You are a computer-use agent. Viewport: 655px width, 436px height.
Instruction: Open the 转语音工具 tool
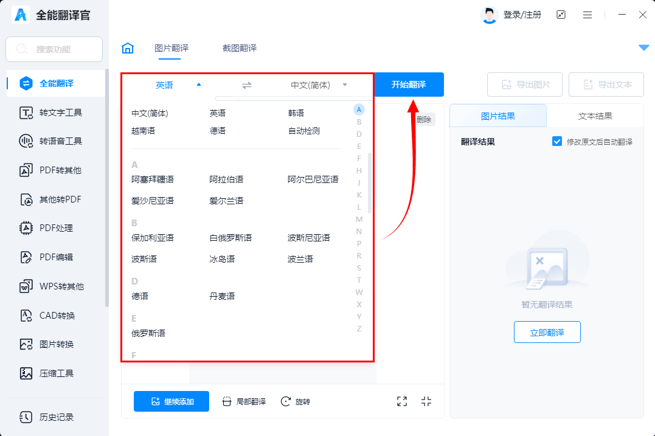pos(54,141)
